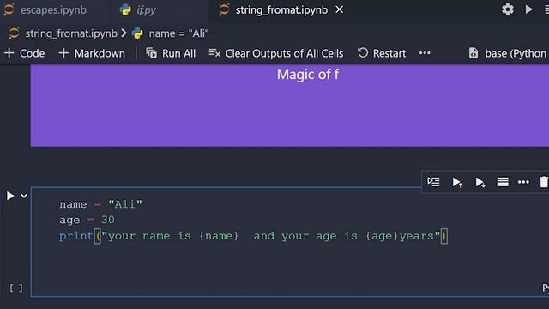Click the run icon in the editor title bar

(x=528, y=9)
